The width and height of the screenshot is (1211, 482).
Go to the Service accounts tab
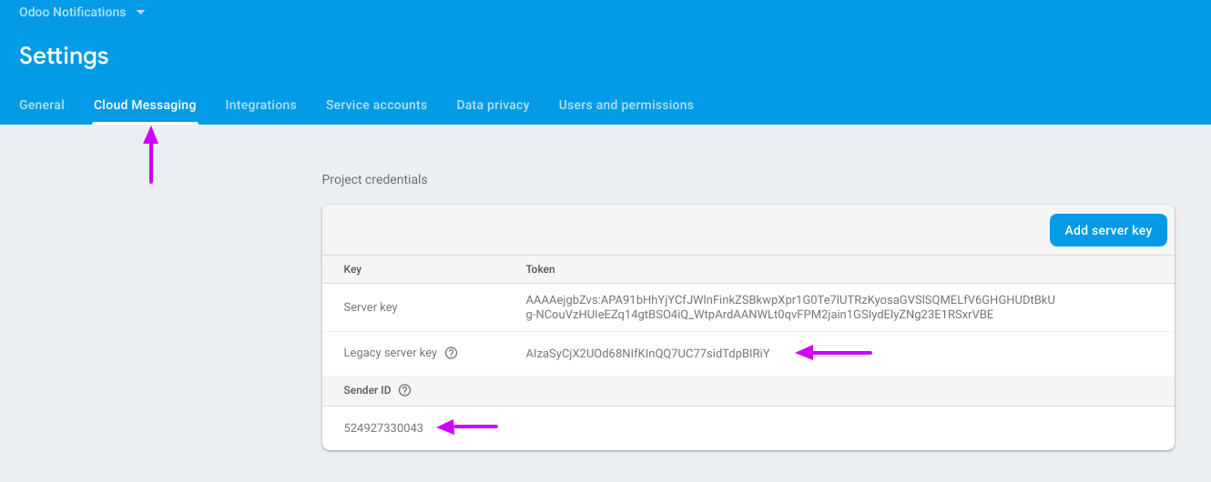[x=376, y=105]
